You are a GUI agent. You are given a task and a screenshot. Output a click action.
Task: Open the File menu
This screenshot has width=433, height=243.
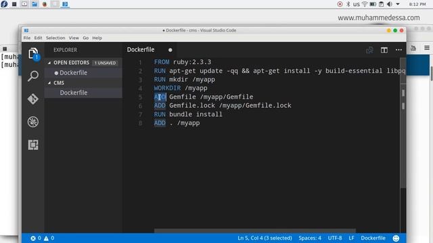click(27, 38)
